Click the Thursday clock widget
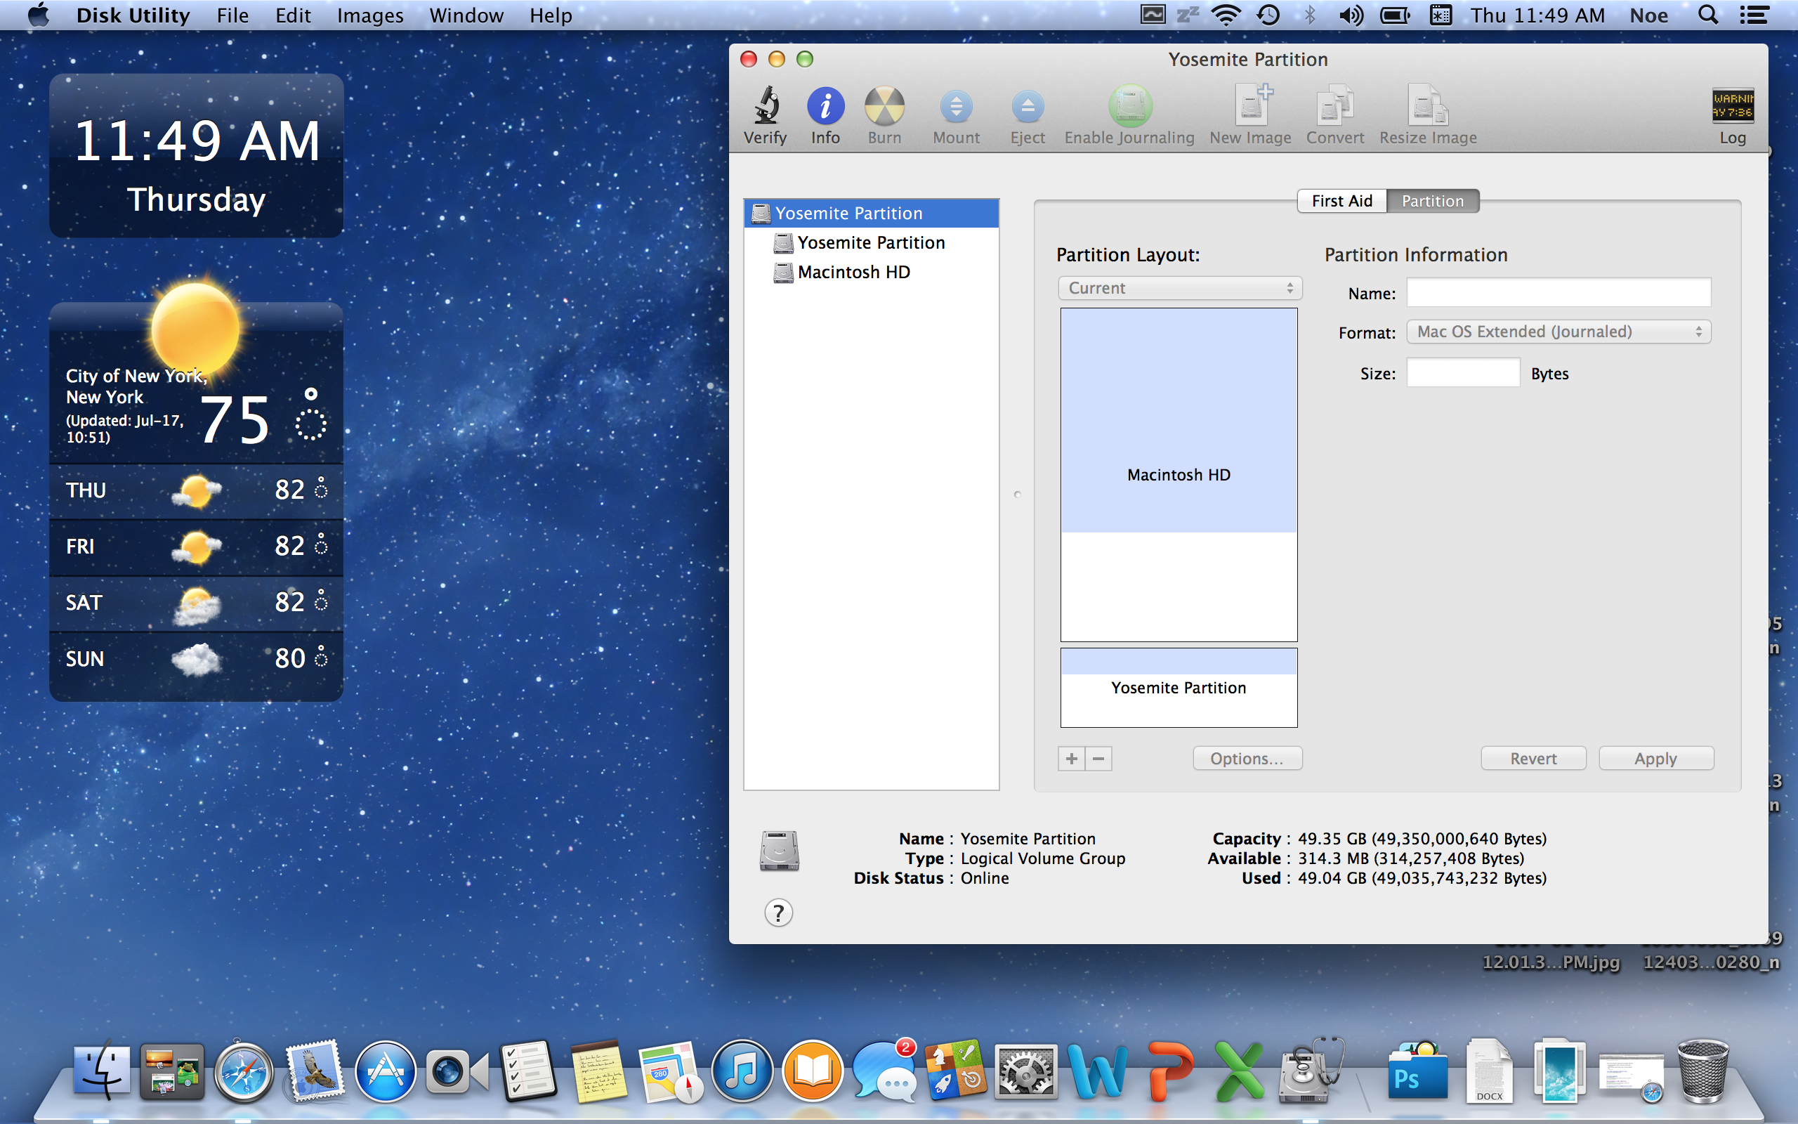This screenshot has height=1124, width=1798. pyautogui.click(x=196, y=155)
